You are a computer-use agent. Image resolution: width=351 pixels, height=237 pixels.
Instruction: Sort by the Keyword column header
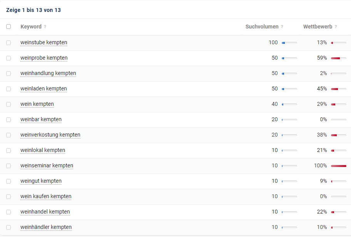point(31,27)
